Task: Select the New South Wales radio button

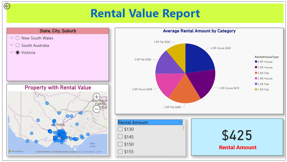Action: [x=18, y=38]
